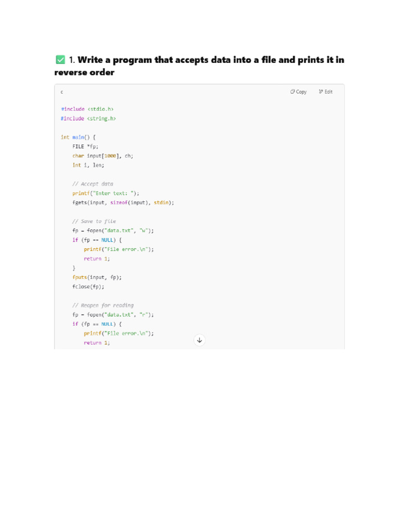
Task: Click the printf "Enter text: " line
Action: (105, 193)
